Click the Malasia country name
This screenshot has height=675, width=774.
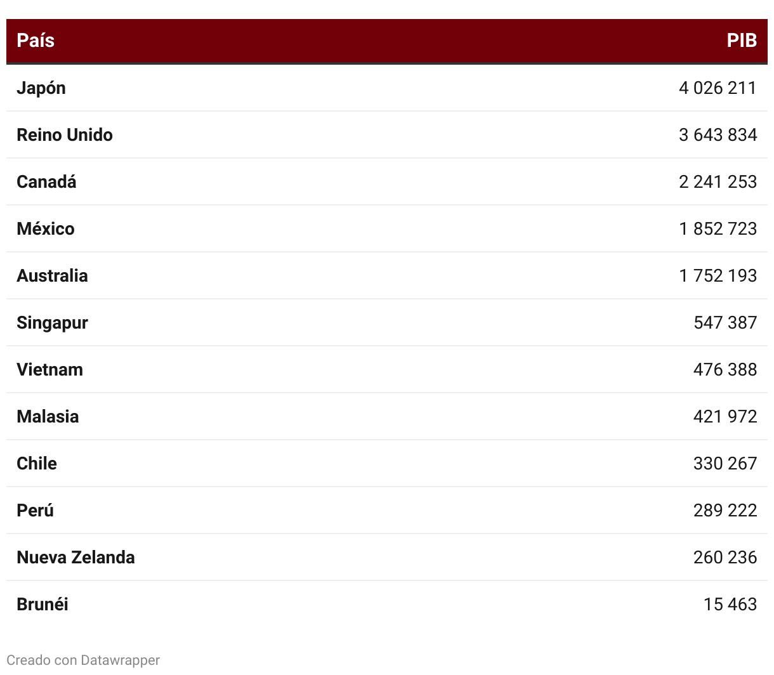pyautogui.click(x=48, y=416)
